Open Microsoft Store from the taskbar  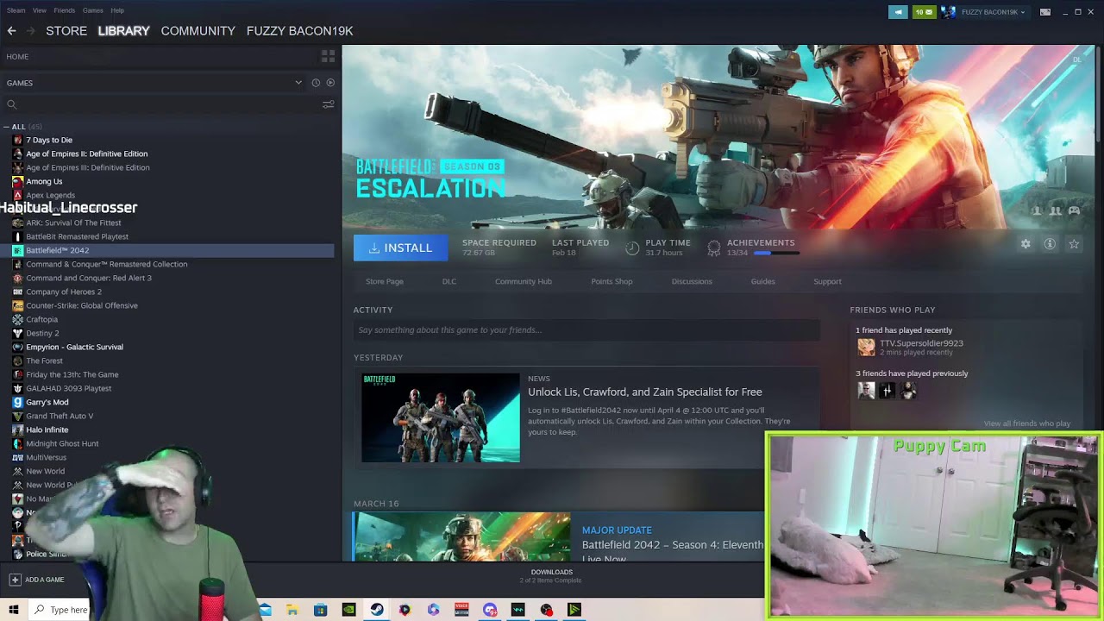320,610
